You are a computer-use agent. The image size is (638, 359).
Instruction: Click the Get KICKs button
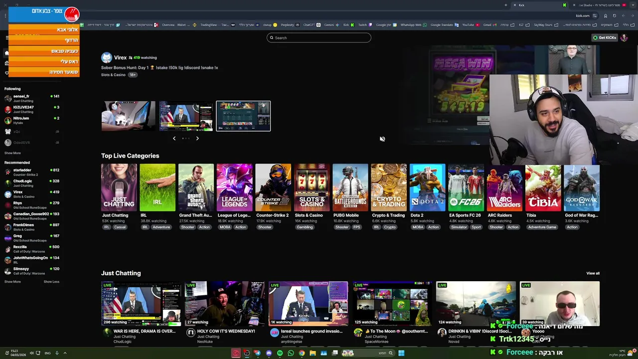click(x=604, y=37)
